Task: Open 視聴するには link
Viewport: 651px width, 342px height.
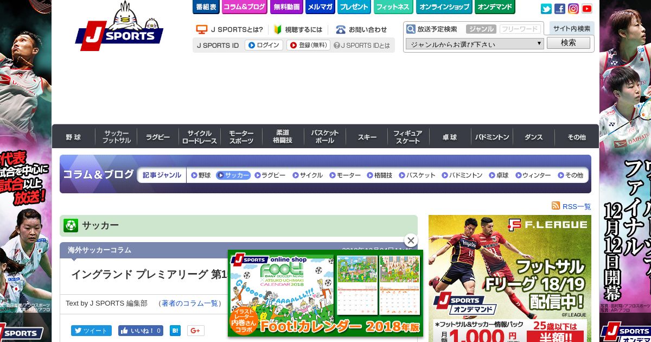Action: point(298,29)
